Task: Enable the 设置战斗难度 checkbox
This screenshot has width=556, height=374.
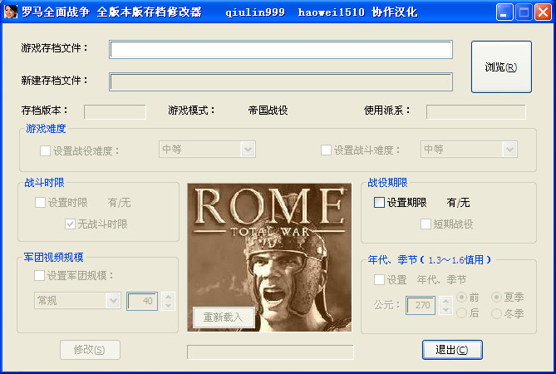Action: [326, 150]
